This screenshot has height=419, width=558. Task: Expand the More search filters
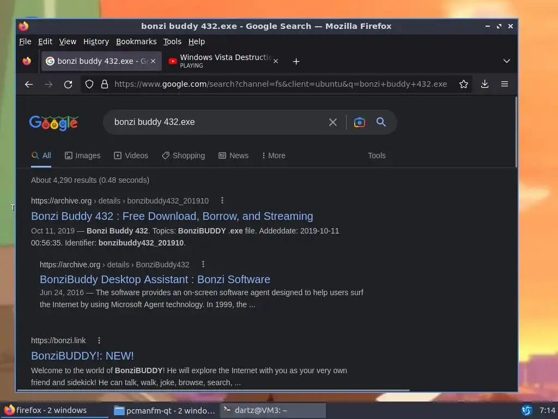tap(274, 155)
